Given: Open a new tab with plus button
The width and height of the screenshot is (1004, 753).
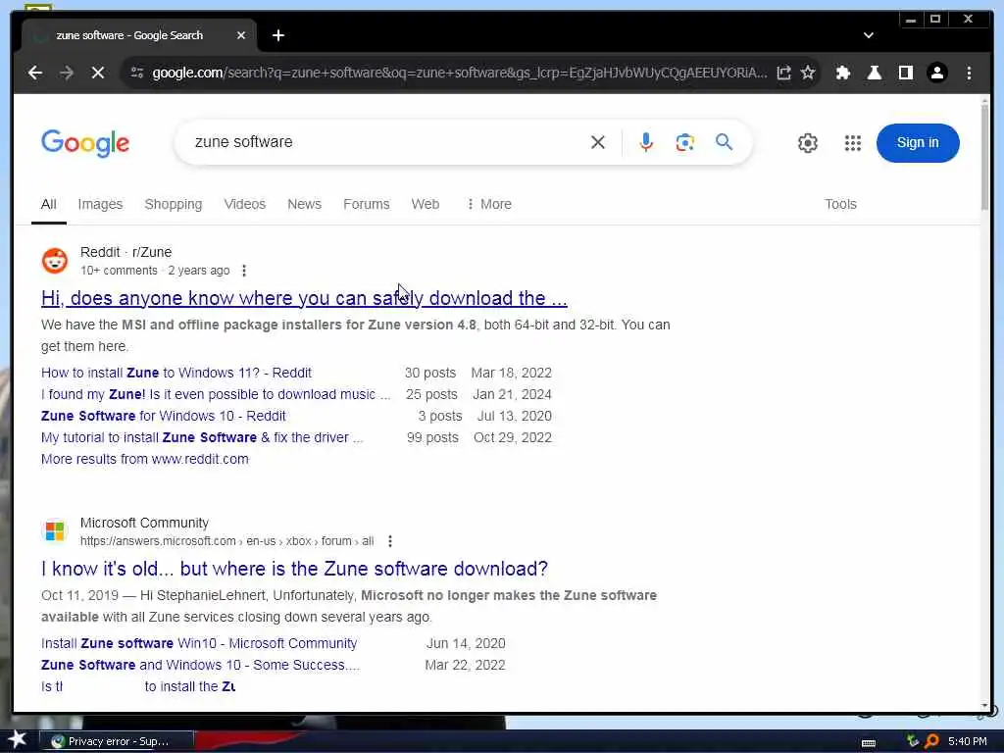Looking at the screenshot, I should 277,35.
